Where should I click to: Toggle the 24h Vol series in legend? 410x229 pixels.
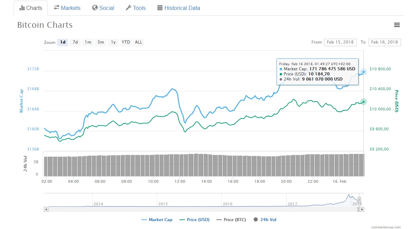[x=265, y=220]
